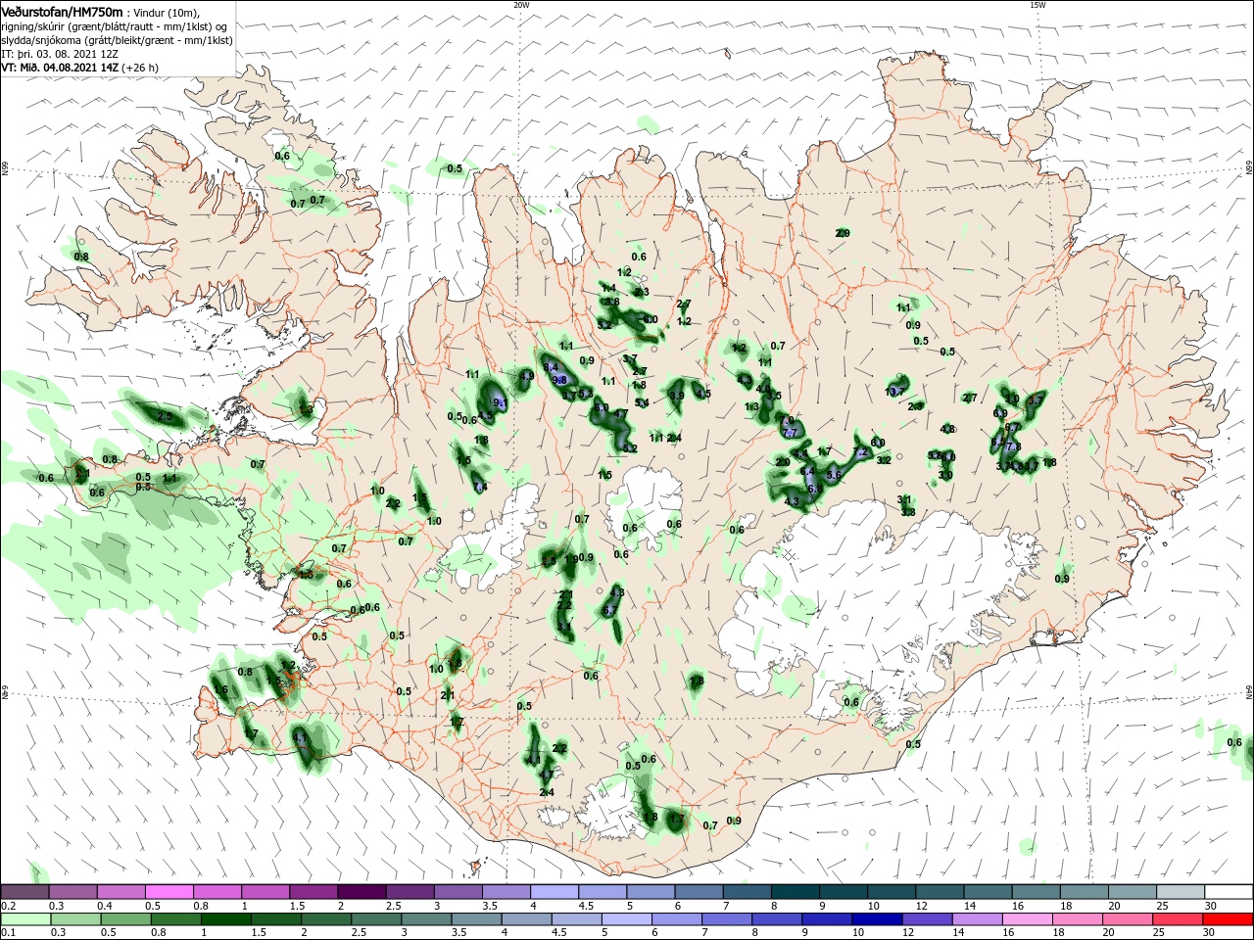Click the '30' label on rain scale
1254x940 pixels.
click(x=1210, y=933)
